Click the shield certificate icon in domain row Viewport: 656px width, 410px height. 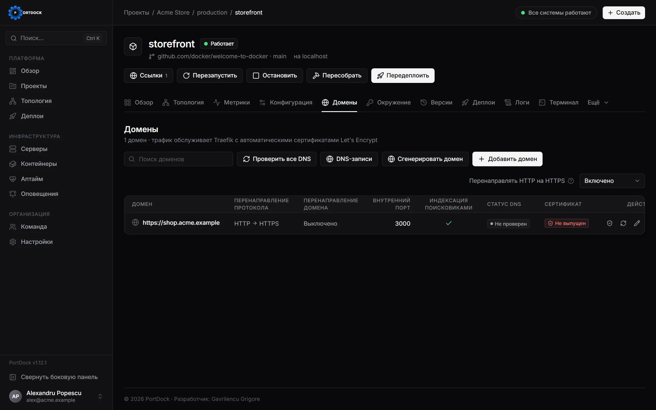pyautogui.click(x=610, y=223)
